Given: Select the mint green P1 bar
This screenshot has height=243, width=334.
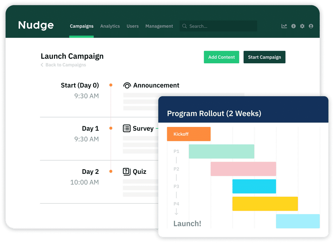Looking at the screenshot, I should pos(222,152).
